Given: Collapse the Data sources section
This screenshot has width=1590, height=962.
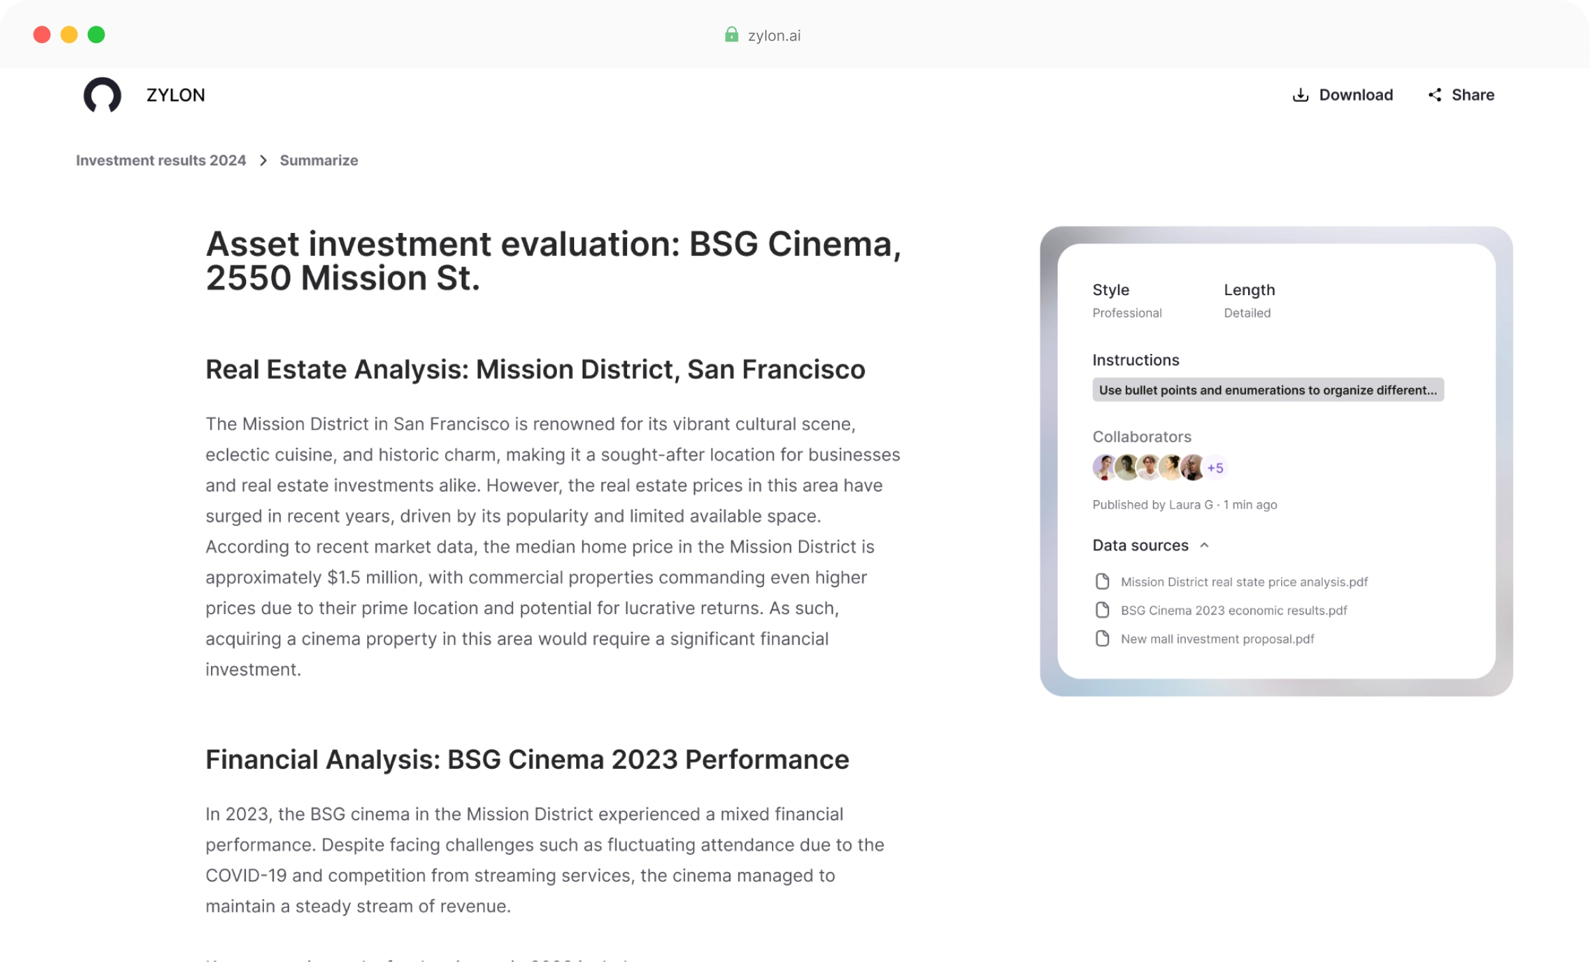Looking at the screenshot, I should (1204, 545).
